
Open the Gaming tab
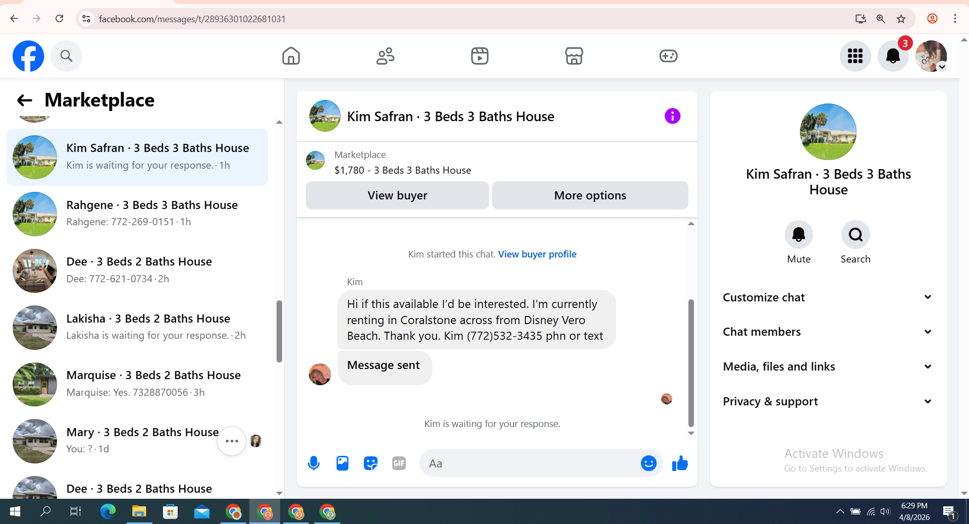point(669,56)
